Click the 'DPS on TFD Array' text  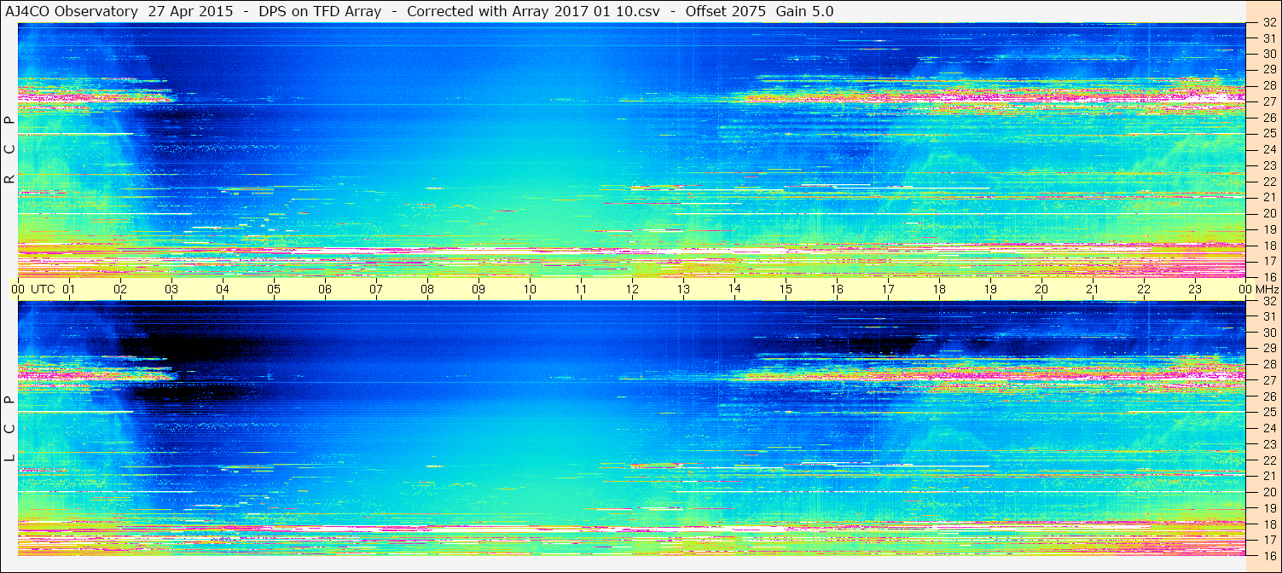(320, 11)
